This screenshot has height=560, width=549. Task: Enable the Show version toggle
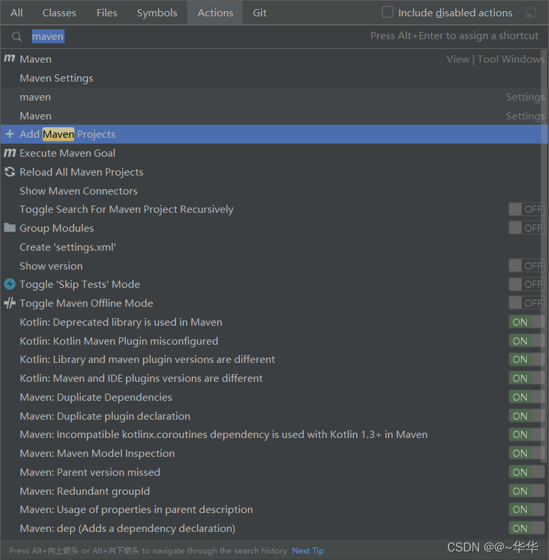tap(526, 265)
